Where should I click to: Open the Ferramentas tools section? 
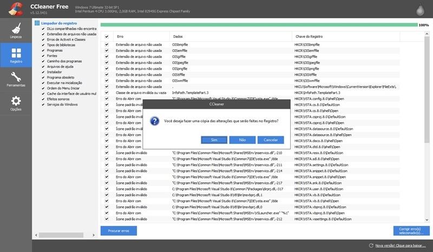pyautogui.click(x=16, y=79)
